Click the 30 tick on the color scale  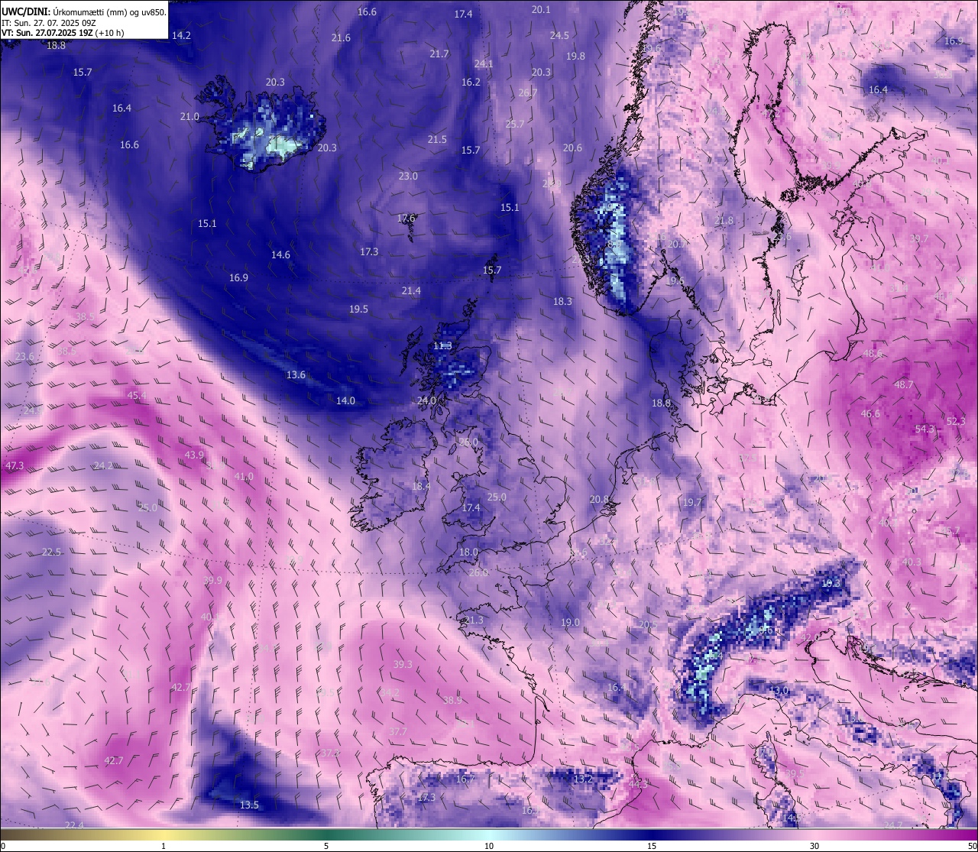814,846
